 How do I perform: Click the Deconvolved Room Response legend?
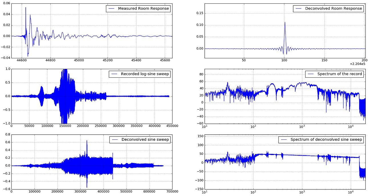pos(328,9)
